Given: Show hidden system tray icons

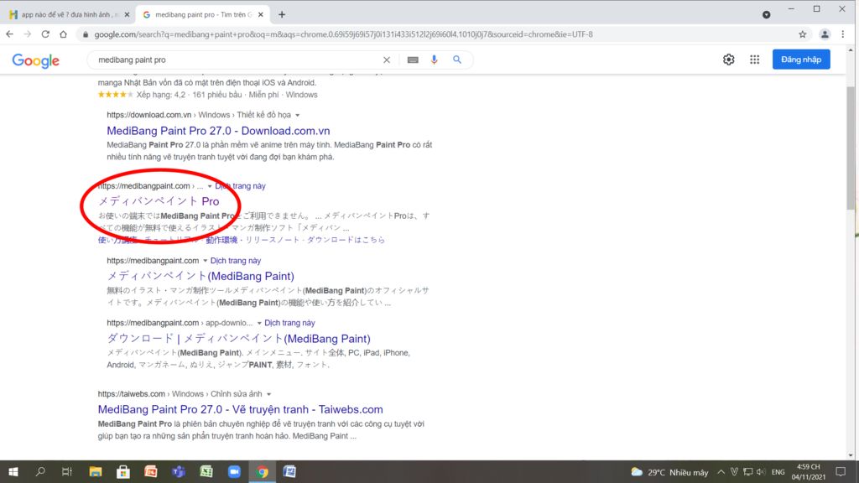Looking at the screenshot, I should click(721, 472).
